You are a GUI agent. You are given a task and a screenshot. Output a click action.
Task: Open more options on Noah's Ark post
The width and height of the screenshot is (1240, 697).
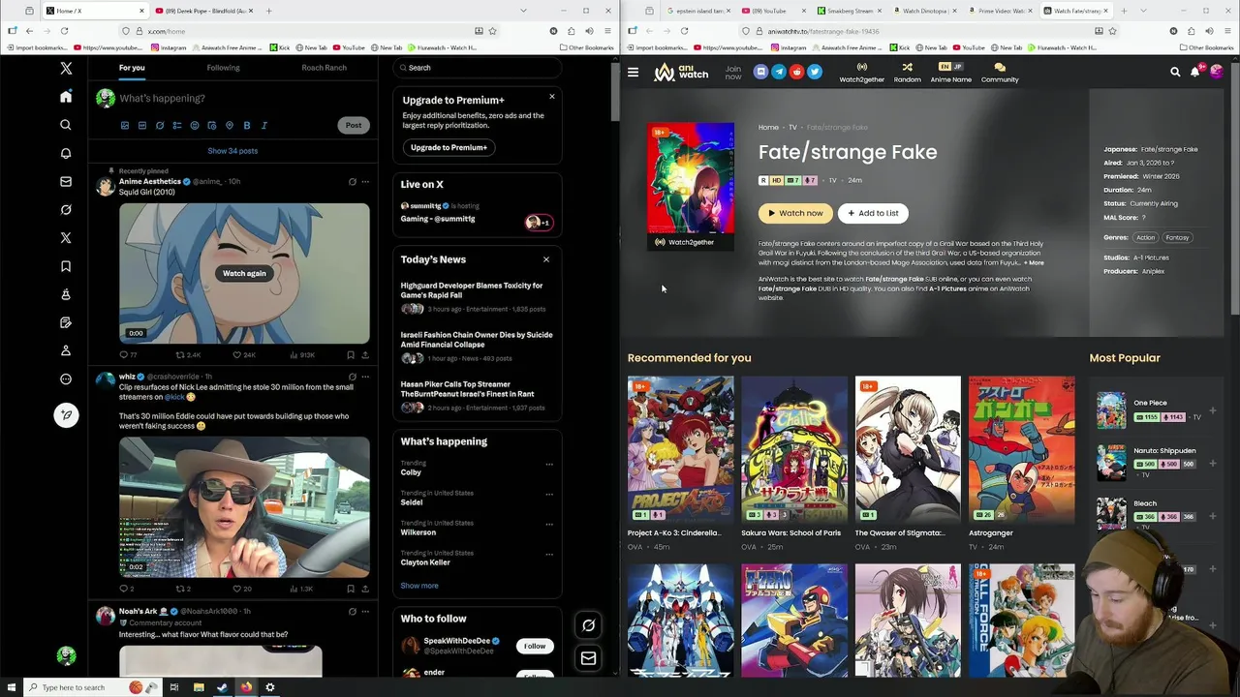365,611
